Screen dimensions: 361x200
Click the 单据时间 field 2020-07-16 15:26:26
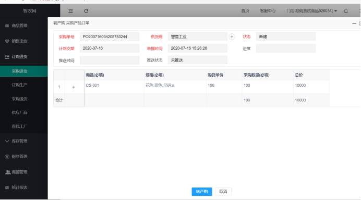pos(198,49)
